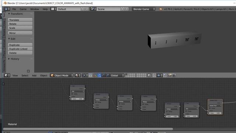The height and width of the screenshot is (133, 236).
Task: Open the Game menu
Action: 23,9
